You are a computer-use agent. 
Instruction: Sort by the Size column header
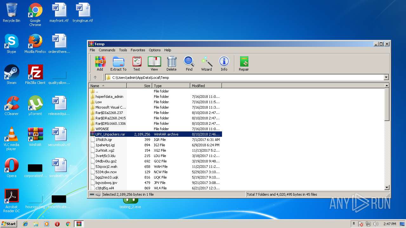[x=140, y=86]
